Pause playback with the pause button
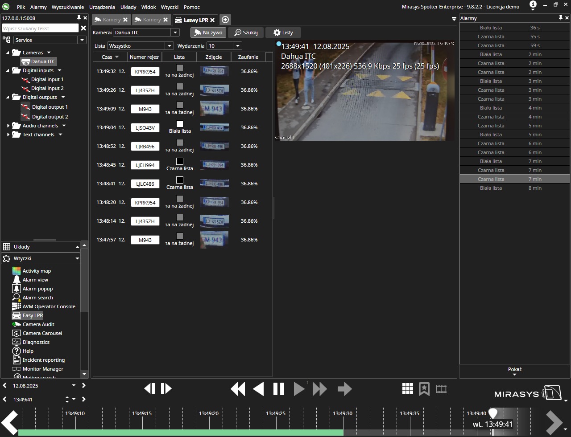This screenshot has width=571, height=437. click(x=279, y=389)
